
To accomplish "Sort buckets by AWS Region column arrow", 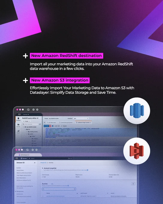I will 108,193.
